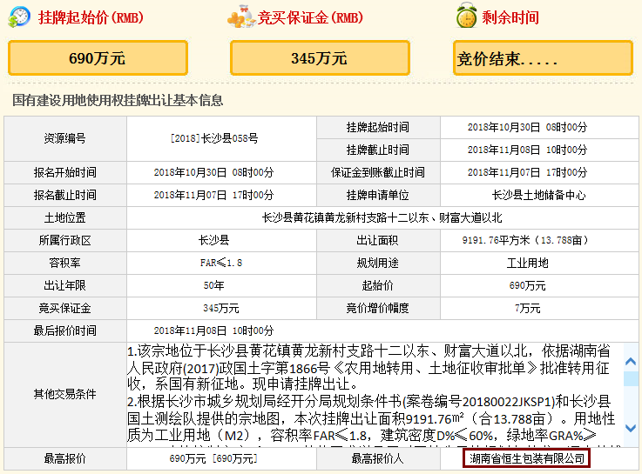This screenshot has height=474, width=642.
Task: Click the 竞价结束 remaining time box
Action: [543, 58]
